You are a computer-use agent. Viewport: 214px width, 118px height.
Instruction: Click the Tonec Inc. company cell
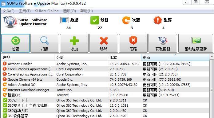click(64, 90)
